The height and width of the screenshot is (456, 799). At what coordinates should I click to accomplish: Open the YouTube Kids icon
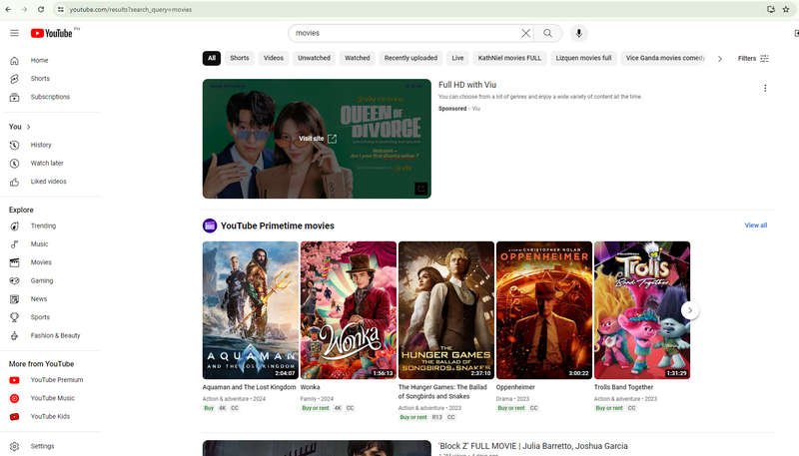click(x=14, y=417)
